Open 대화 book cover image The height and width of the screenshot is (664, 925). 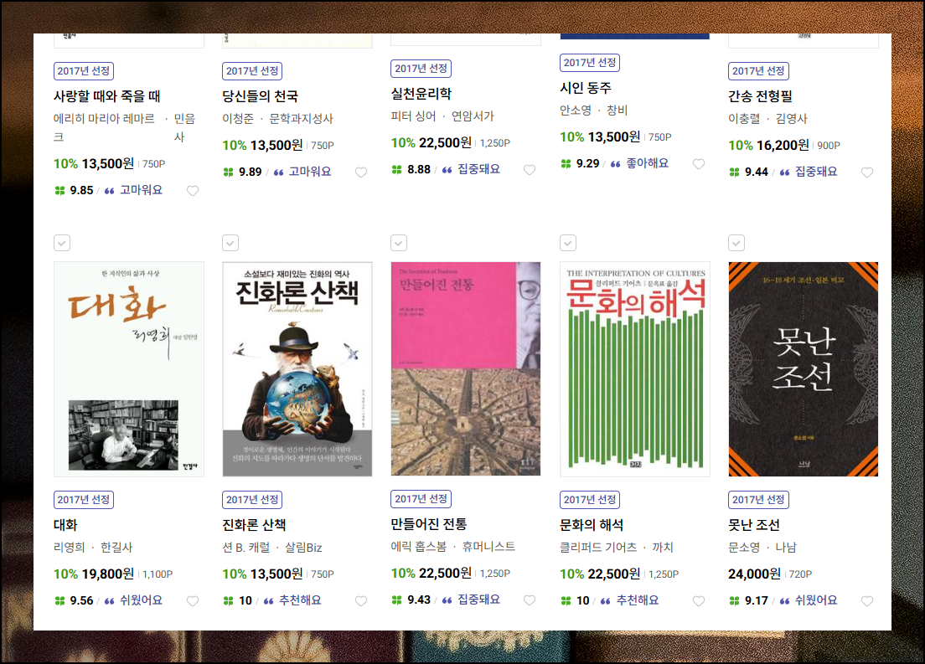[129, 369]
